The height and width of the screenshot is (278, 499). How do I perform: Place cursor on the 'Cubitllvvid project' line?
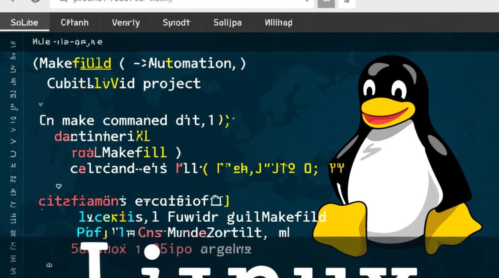coord(124,83)
